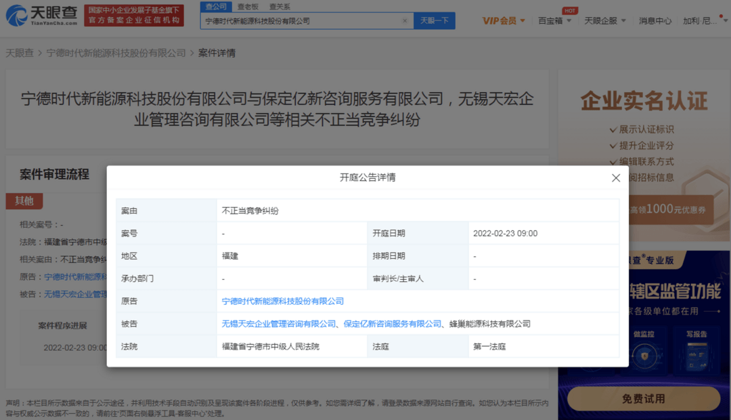
Task: Close the 开庭公告详情 dialog
Action: 616,177
